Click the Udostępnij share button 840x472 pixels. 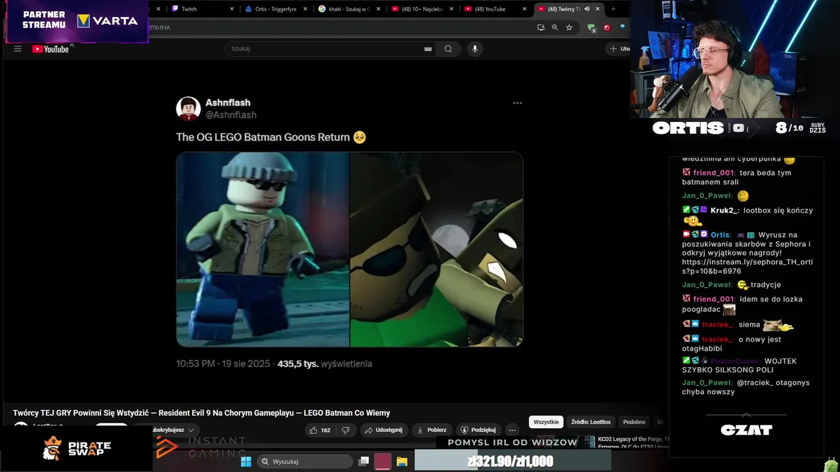click(x=383, y=430)
